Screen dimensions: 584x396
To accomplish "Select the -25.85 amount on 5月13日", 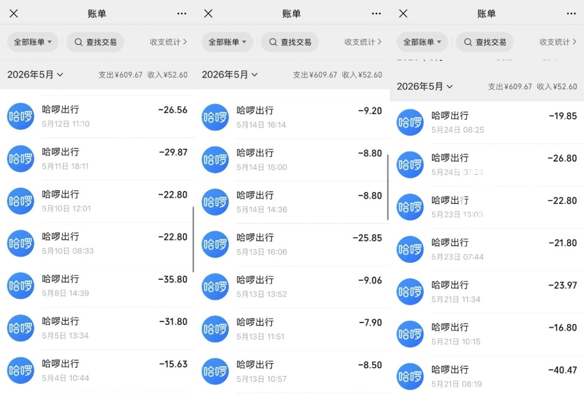I will coord(367,238).
